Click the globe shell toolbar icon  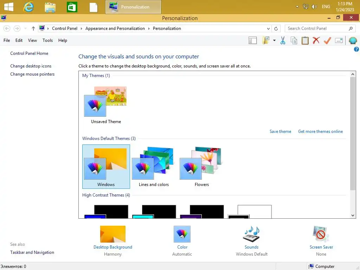353,40
